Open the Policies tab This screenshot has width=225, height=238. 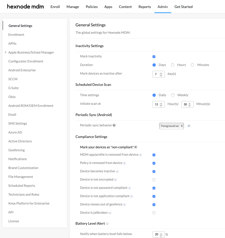point(92,7)
